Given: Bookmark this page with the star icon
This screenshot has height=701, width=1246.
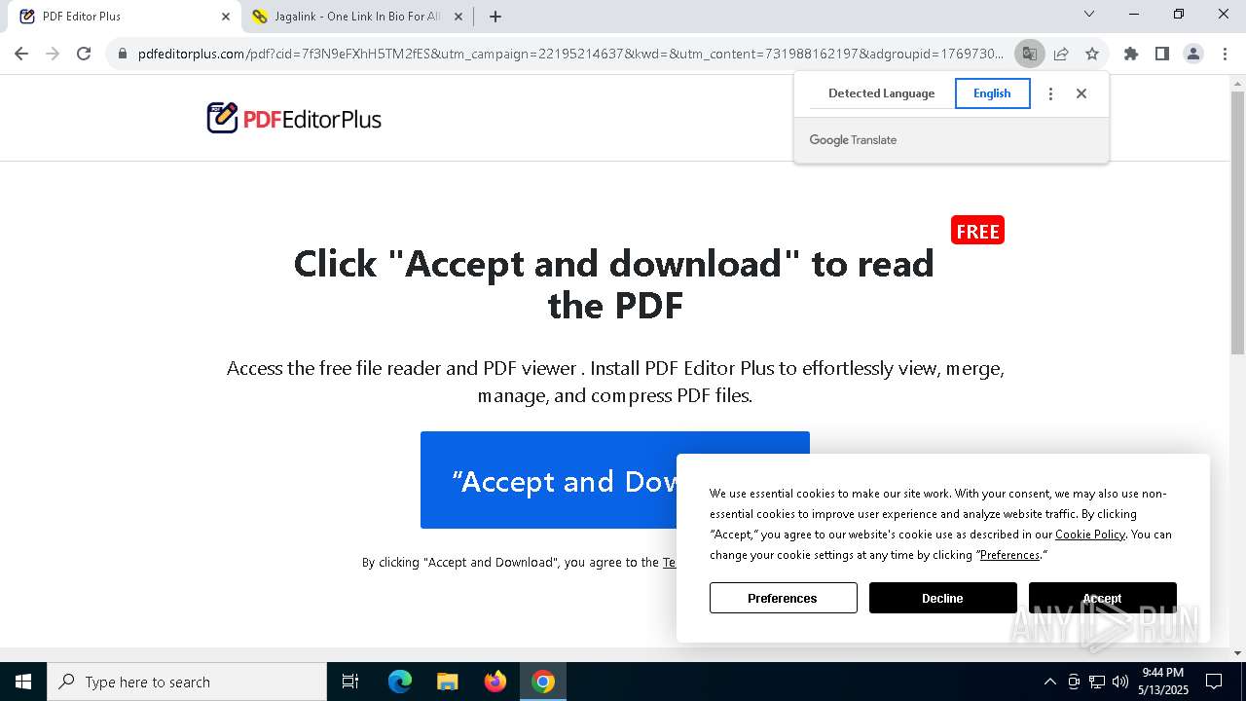Looking at the screenshot, I should (1092, 54).
